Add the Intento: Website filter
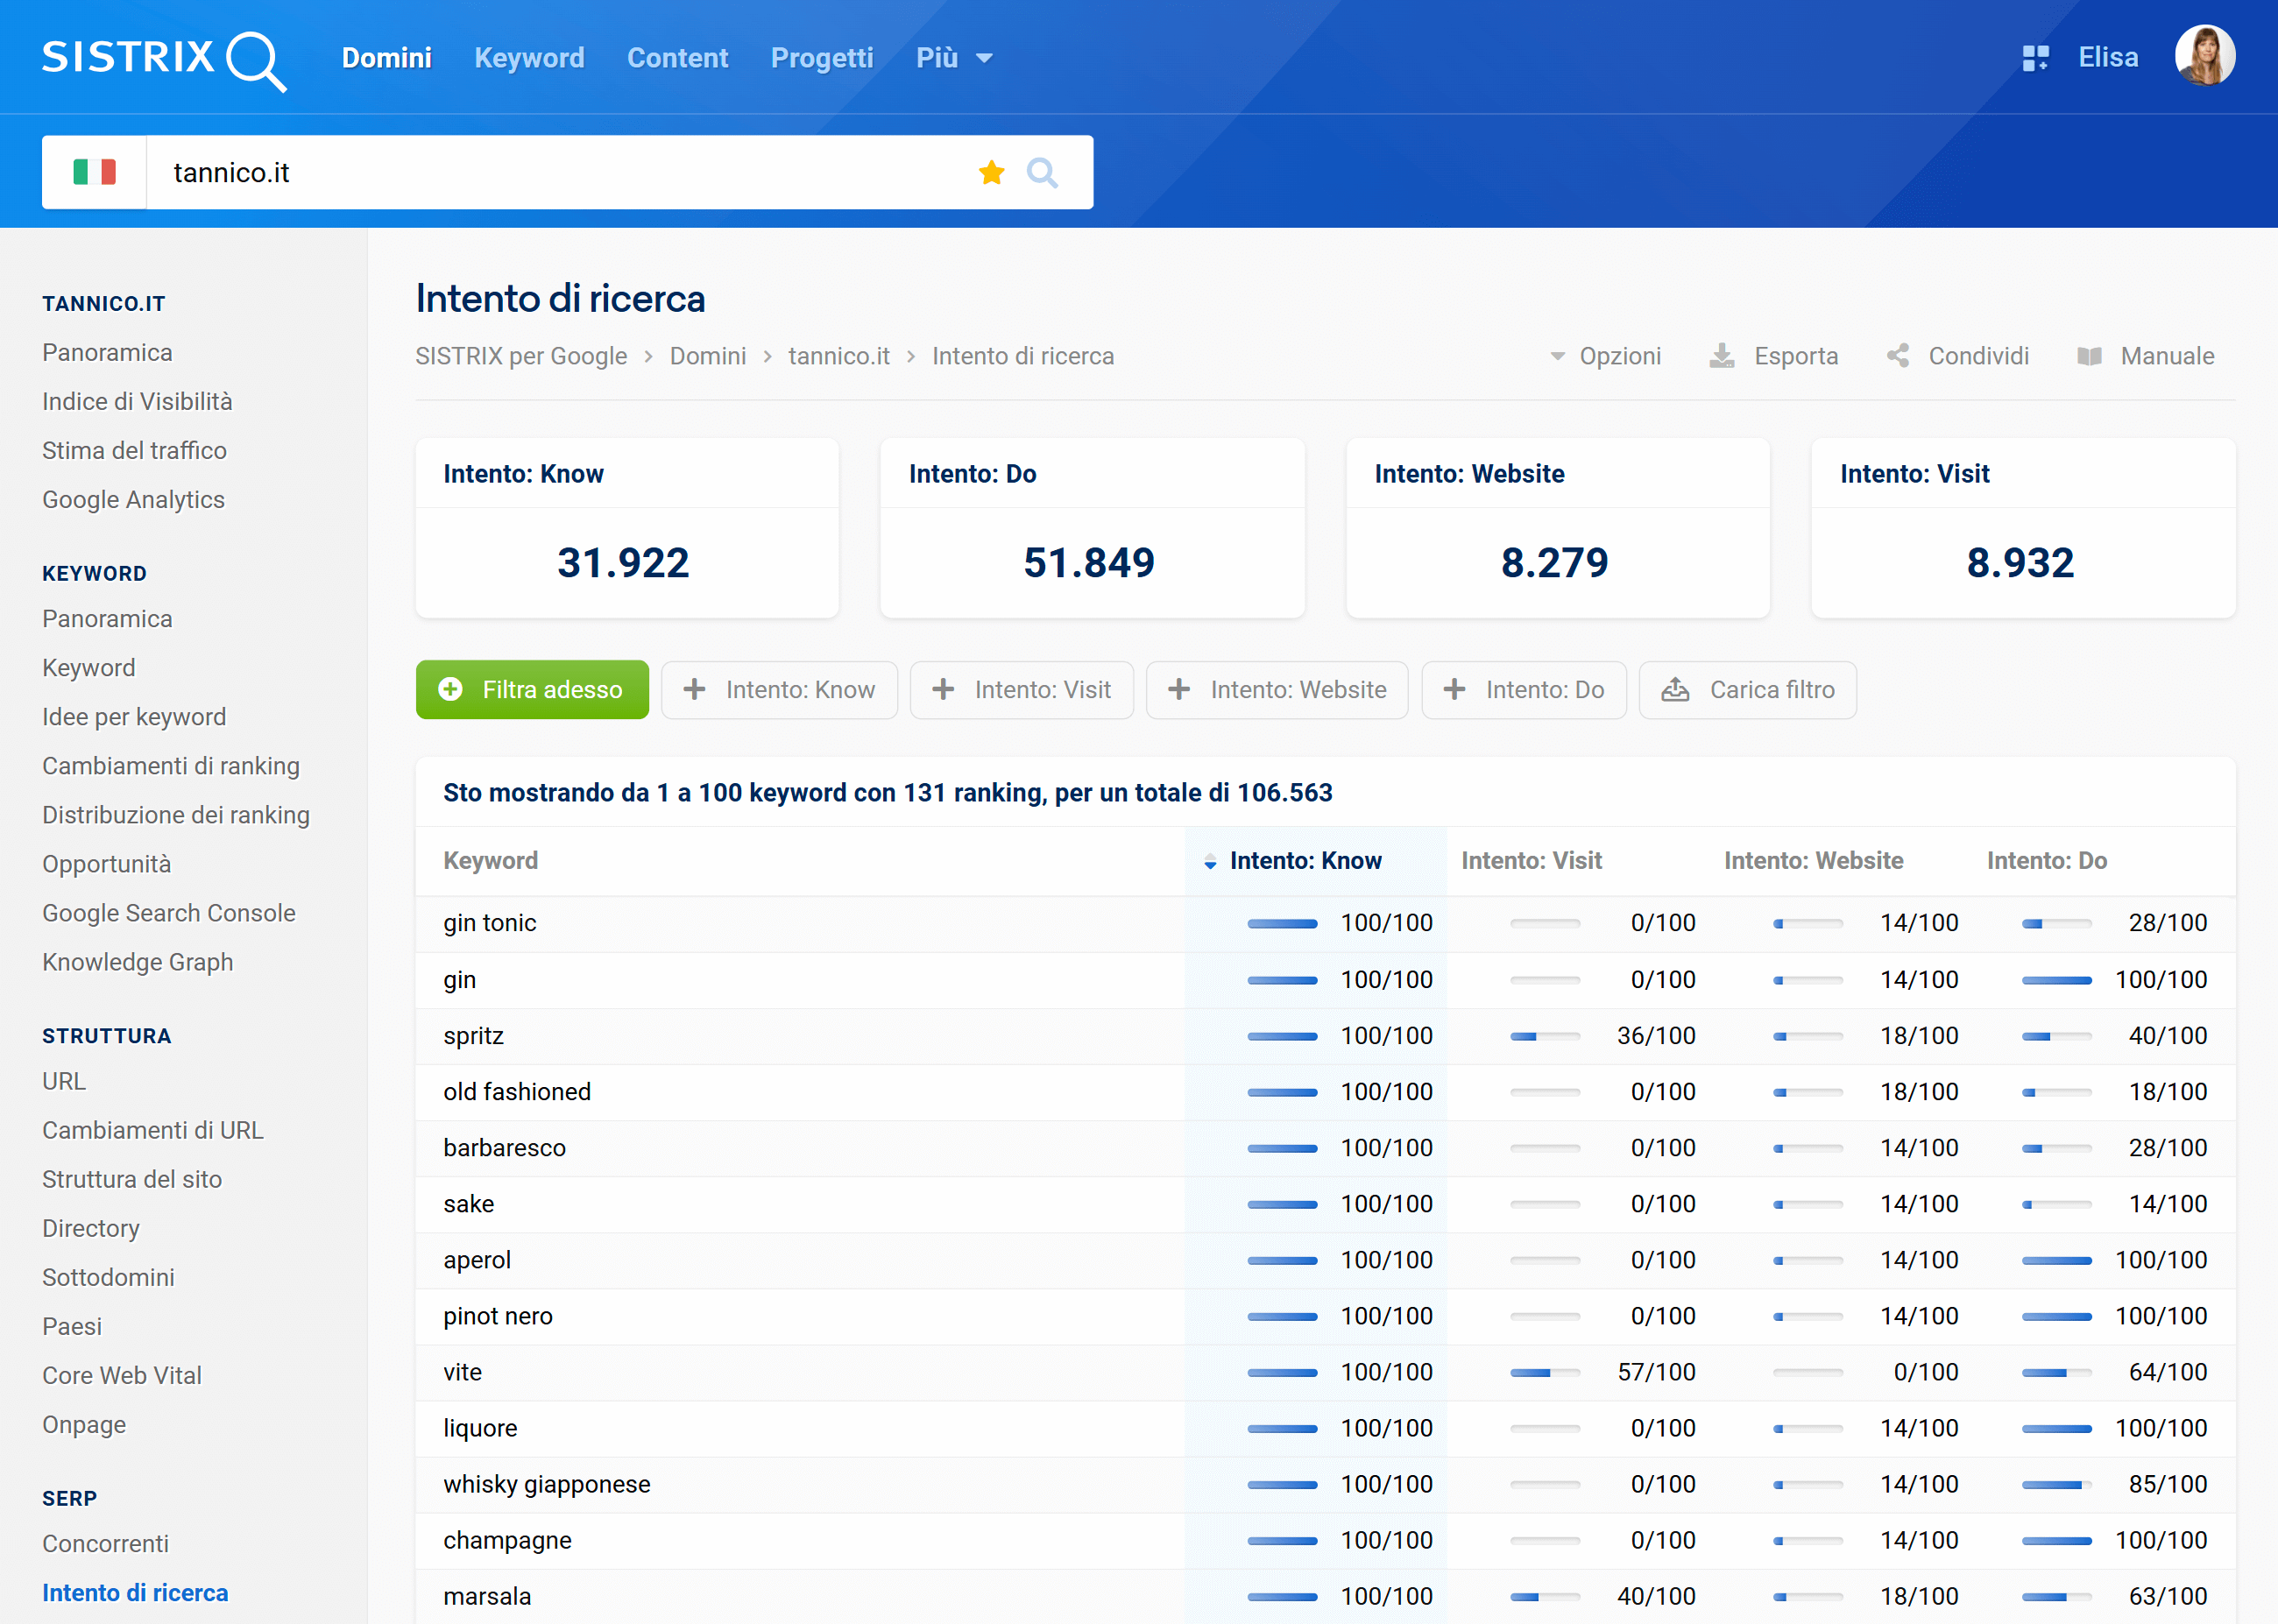Viewport: 2278px width, 1624px height. pos(1276,690)
